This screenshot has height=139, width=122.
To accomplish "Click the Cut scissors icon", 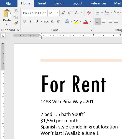I will pyautogui.click(x=16, y=11).
